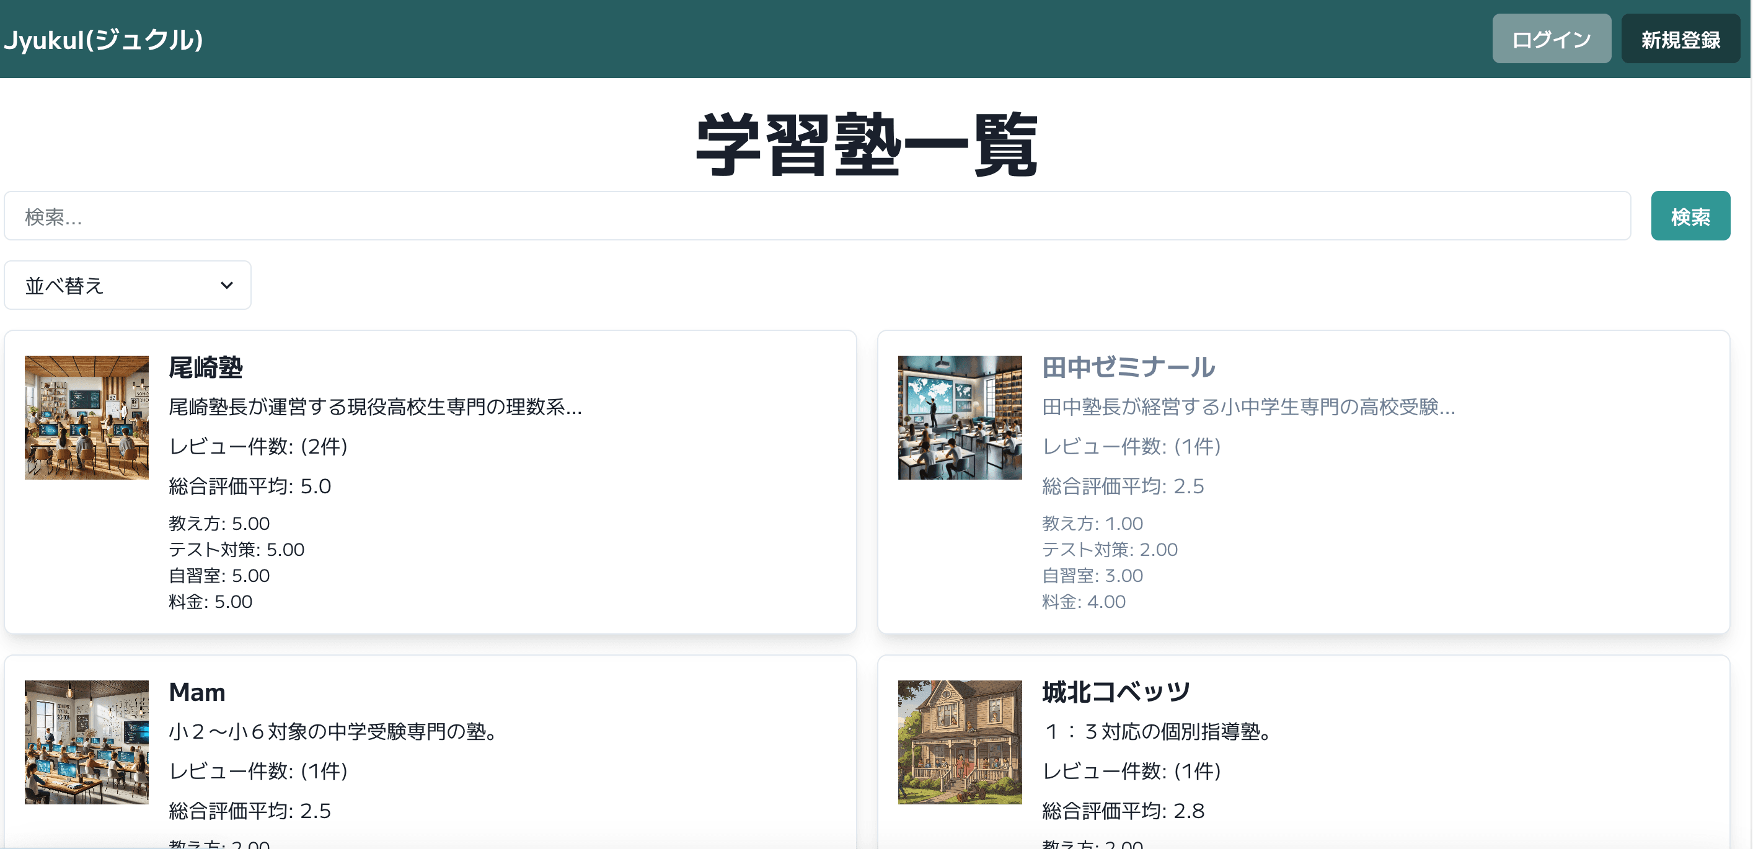Click the Mam card title
The height and width of the screenshot is (849, 1753).
[196, 692]
